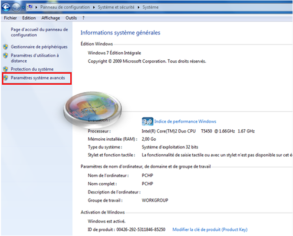Image resolution: width=293 pixels, height=236 pixels.
Task: Open Indice de performance Windows link
Action: coord(185,122)
